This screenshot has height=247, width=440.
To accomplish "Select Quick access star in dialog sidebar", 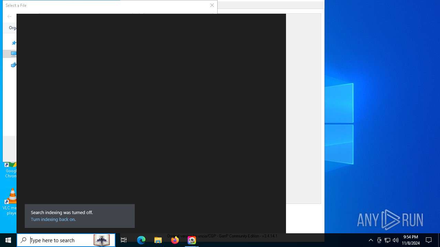I will tap(14, 43).
